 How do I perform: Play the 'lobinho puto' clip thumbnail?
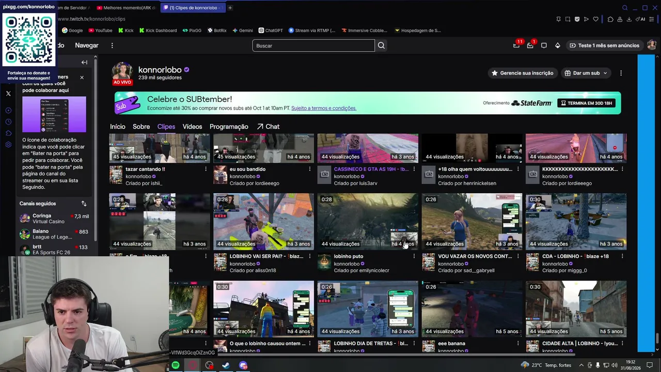point(368,222)
